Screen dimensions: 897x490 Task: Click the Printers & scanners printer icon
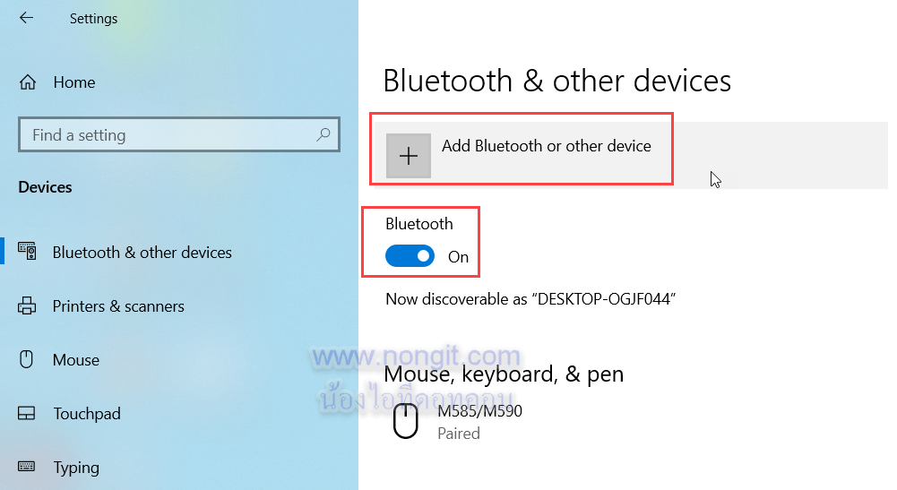tap(27, 305)
